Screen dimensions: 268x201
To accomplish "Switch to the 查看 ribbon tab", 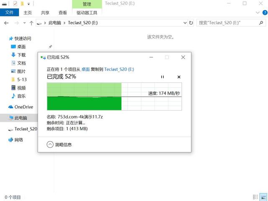I will 62,13.
